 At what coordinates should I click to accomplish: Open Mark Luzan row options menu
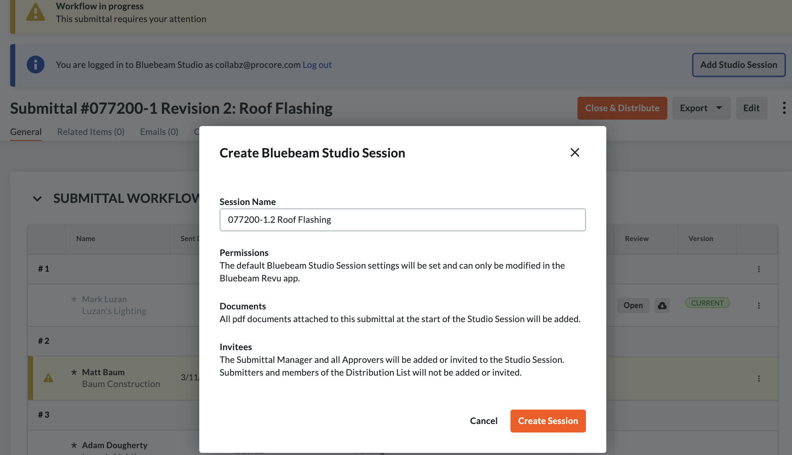pos(759,306)
